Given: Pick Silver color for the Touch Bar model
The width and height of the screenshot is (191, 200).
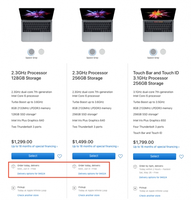Looking at the screenshot, I should pos(163,52).
